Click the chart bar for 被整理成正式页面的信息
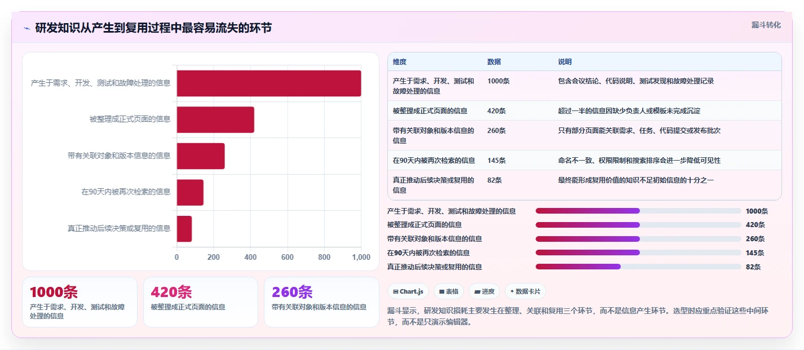 [x=215, y=119]
